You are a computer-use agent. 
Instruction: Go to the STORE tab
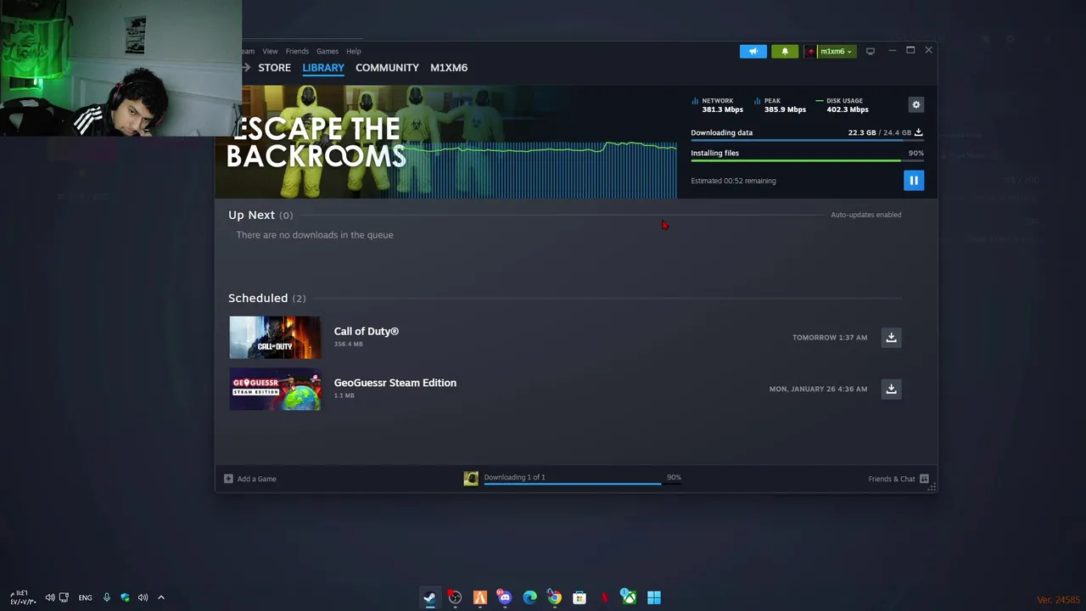(274, 68)
